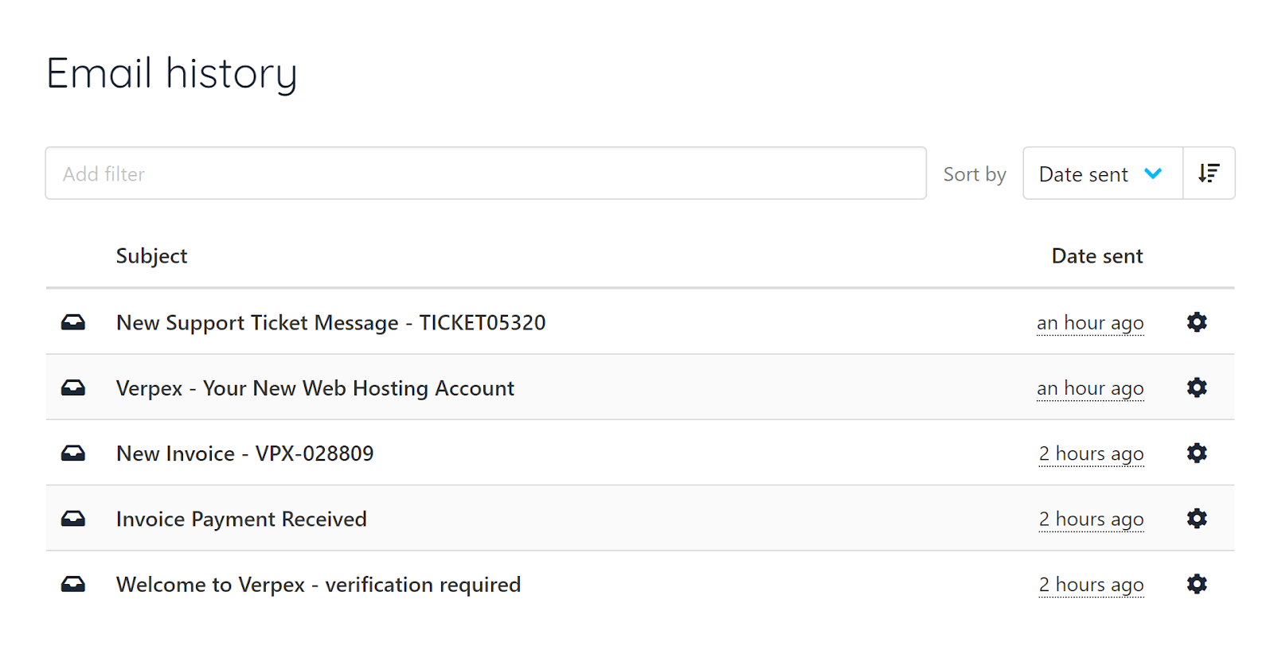1274x658 pixels.
Task: Open Verpex - Your New Web Hosting Account
Action: click(315, 388)
